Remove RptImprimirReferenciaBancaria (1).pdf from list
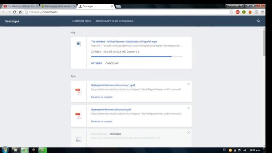The height and width of the screenshot is (153, 272). [x=189, y=84]
